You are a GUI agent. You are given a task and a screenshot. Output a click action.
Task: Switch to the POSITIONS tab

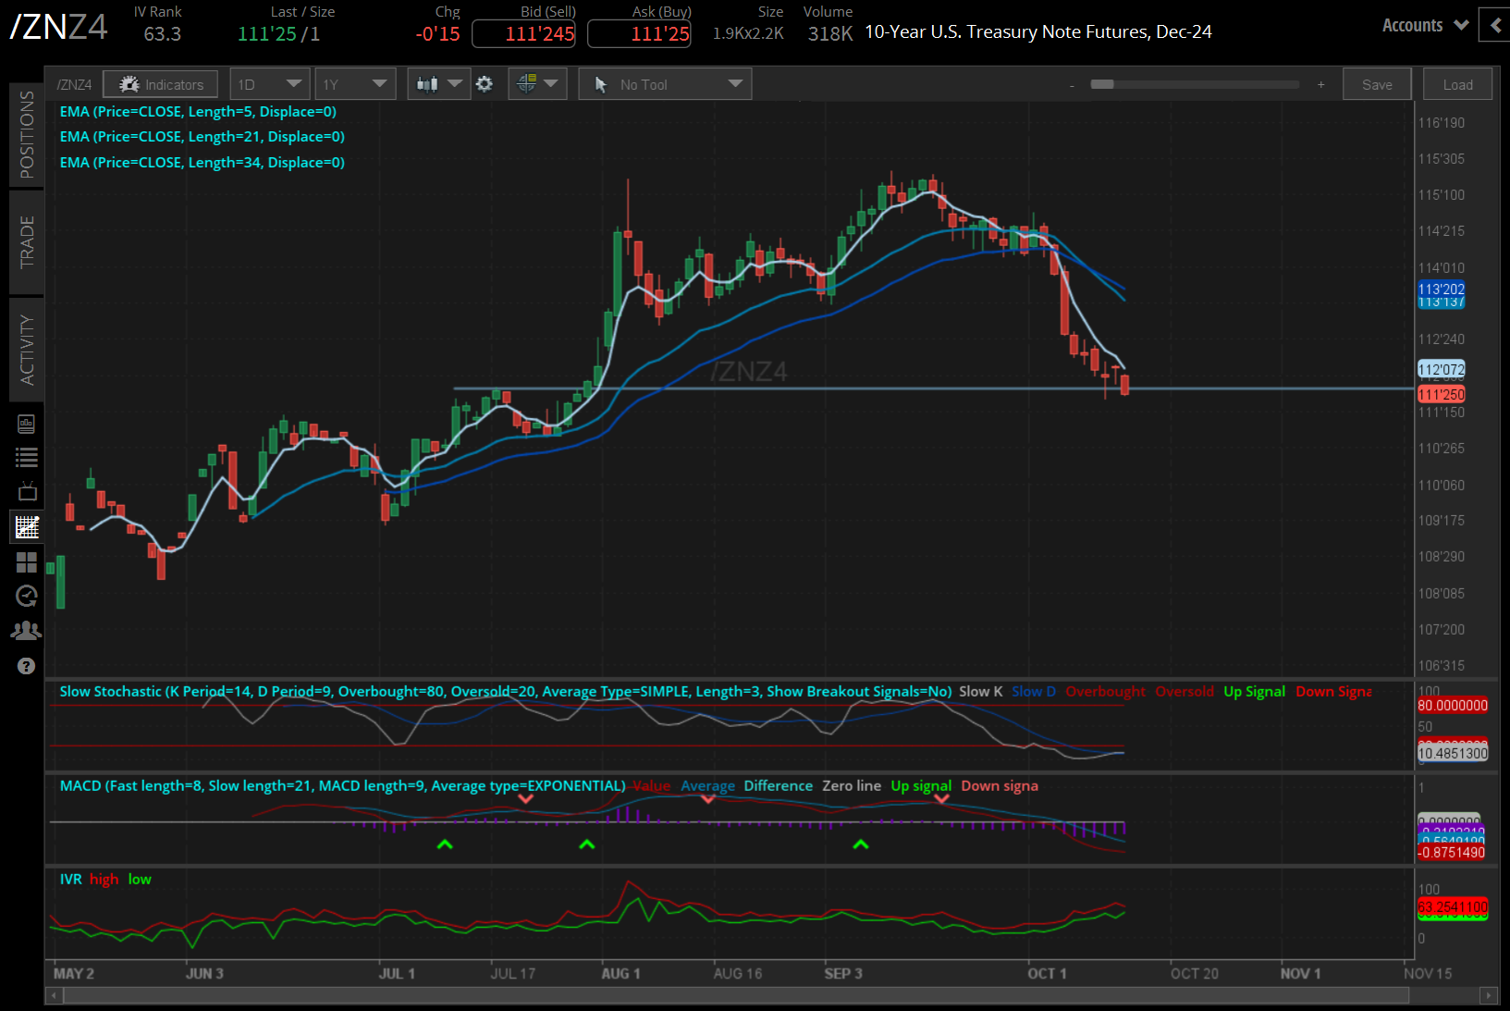[x=27, y=135]
